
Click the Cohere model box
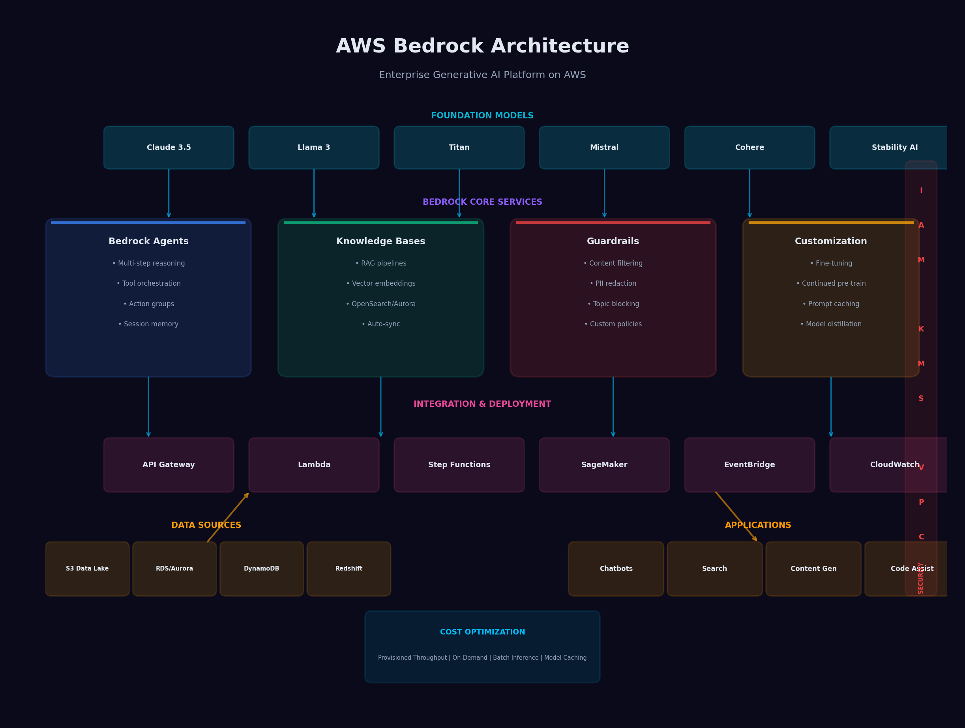pyautogui.click(x=749, y=148)
